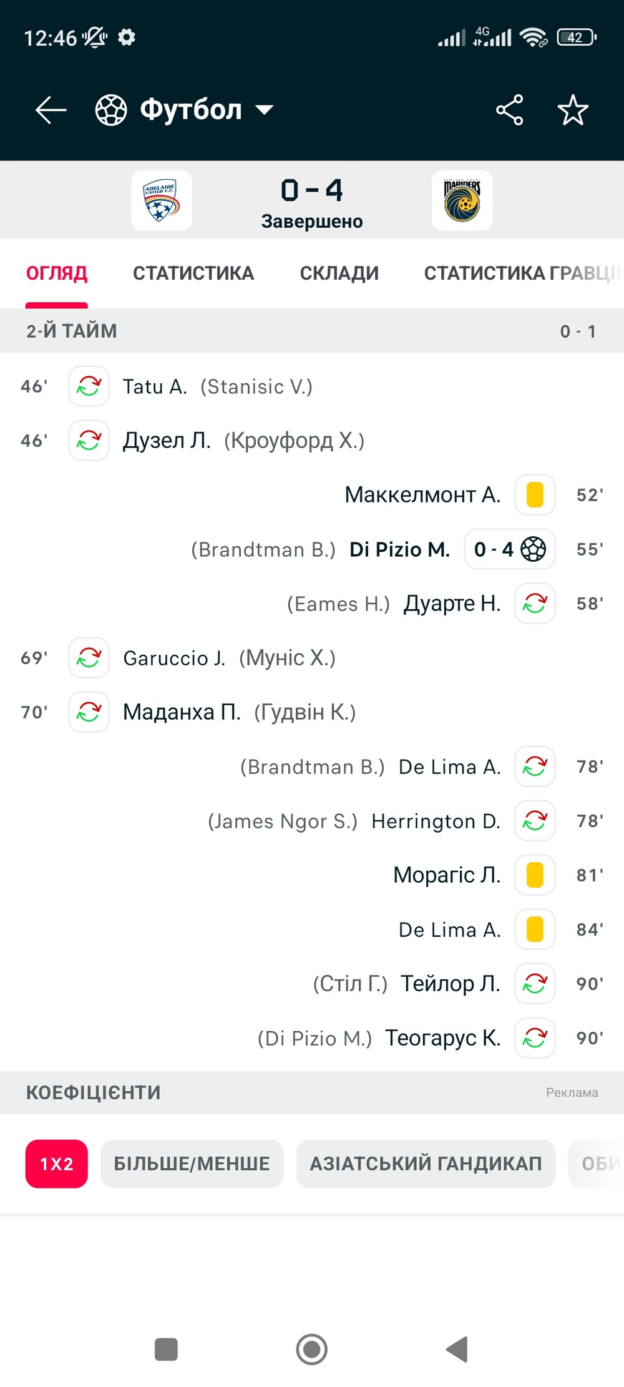Toggle the favorite star icon

[x=572, y=110]
